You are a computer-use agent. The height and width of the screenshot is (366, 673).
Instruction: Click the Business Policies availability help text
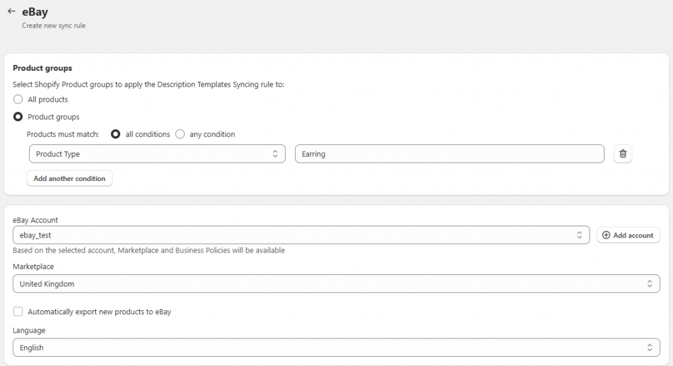pyautogui.click(x=149, y=251)
